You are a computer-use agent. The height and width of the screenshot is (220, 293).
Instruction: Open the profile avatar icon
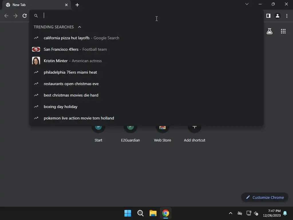(278, 16)
